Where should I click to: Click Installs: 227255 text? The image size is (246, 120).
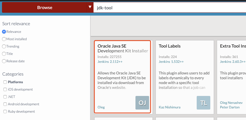[x=109, y=57]
